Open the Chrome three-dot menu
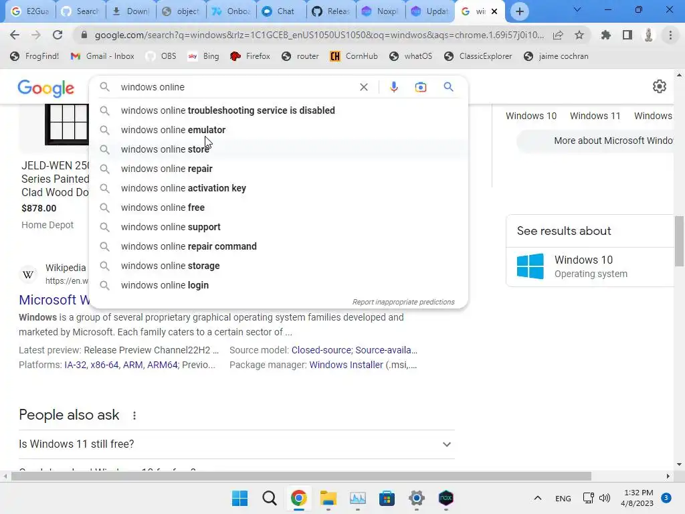 (670, 35)
